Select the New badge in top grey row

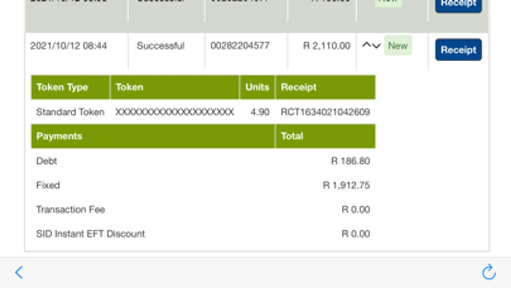[388, 3]
